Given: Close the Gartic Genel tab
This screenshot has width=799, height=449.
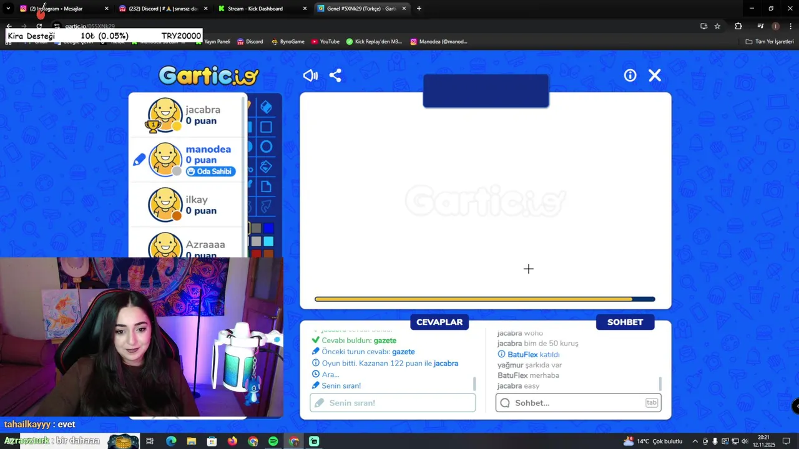Looking at the screenshot, I should pyautogui.click(x=404, y=9).
